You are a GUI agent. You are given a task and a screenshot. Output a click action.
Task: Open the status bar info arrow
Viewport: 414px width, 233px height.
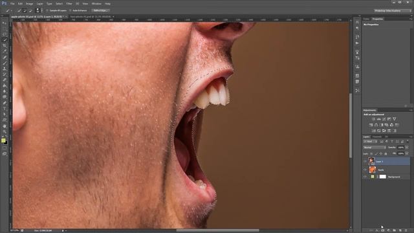pos(63,230)
